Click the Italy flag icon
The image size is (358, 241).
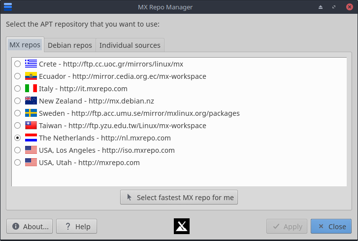(31, 88)
